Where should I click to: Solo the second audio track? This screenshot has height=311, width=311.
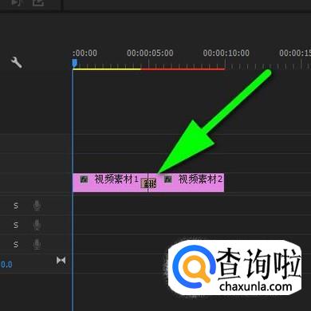16,225
